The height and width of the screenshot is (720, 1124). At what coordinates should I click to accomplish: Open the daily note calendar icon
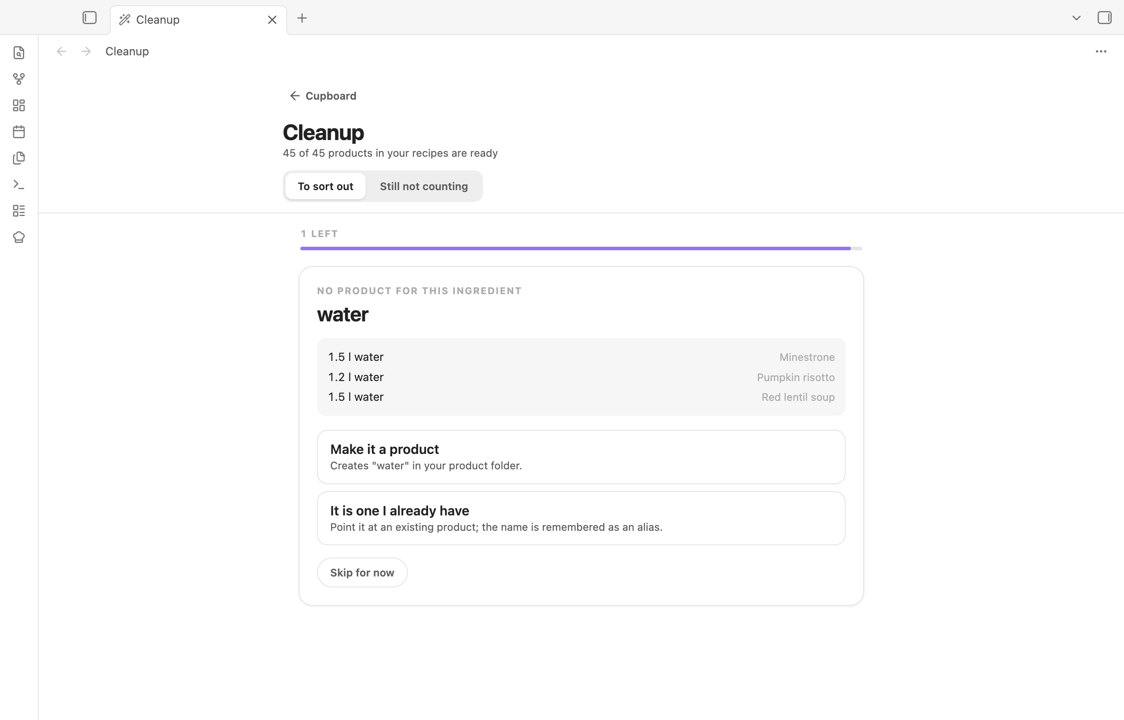19,132
